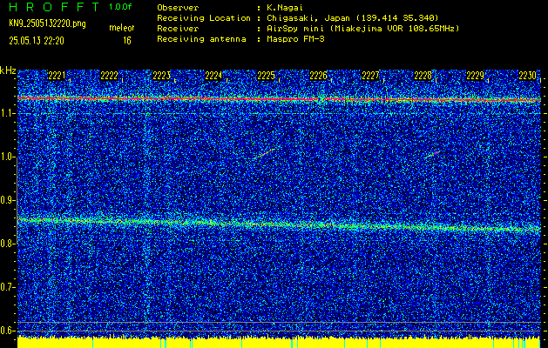Screen dimensions: 548x348
Task: Click the Receiving antenna field label
Action: coord(201,39)
